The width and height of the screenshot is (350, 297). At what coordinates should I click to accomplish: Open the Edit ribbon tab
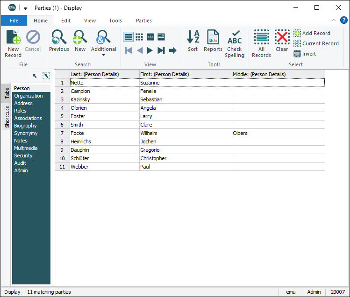66,21
